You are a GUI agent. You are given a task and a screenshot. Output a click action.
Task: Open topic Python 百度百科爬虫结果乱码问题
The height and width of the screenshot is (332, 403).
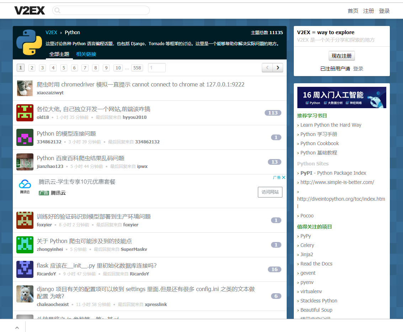coord(81,158)
